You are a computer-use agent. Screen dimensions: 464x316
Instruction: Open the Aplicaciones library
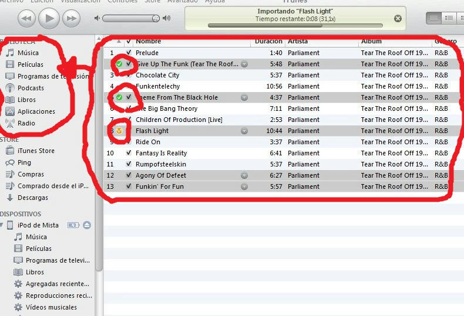(x=36, y=111)
